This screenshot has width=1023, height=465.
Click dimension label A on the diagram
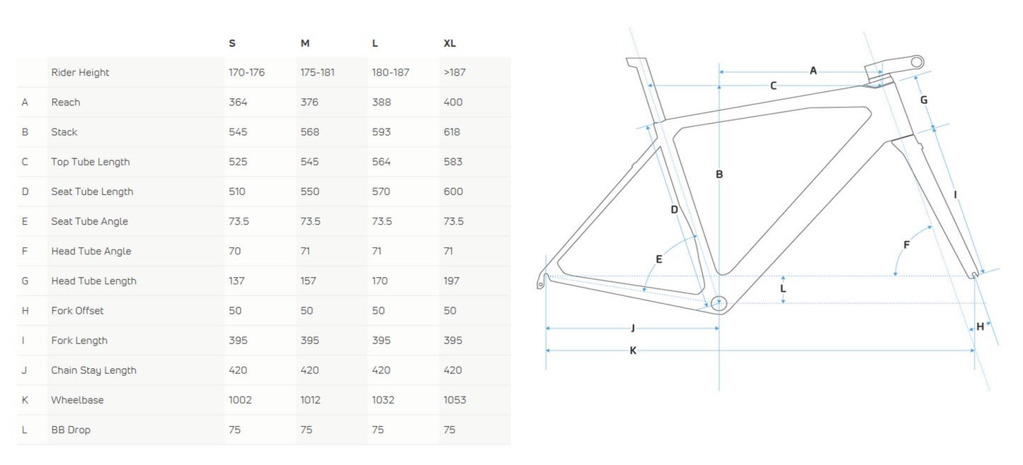[x=813, y=71]
